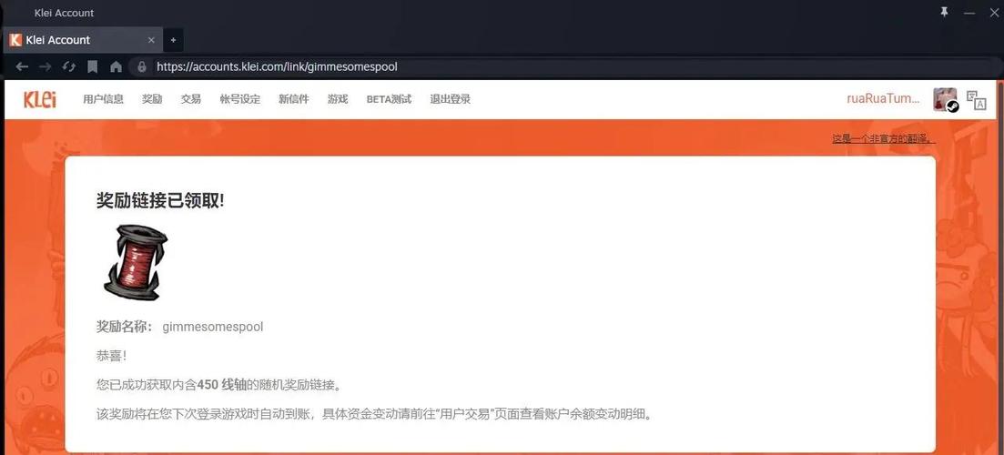This screenshot has width=1004, height=455.
Task: Click the padlock security icon
Action: [142, 66]
